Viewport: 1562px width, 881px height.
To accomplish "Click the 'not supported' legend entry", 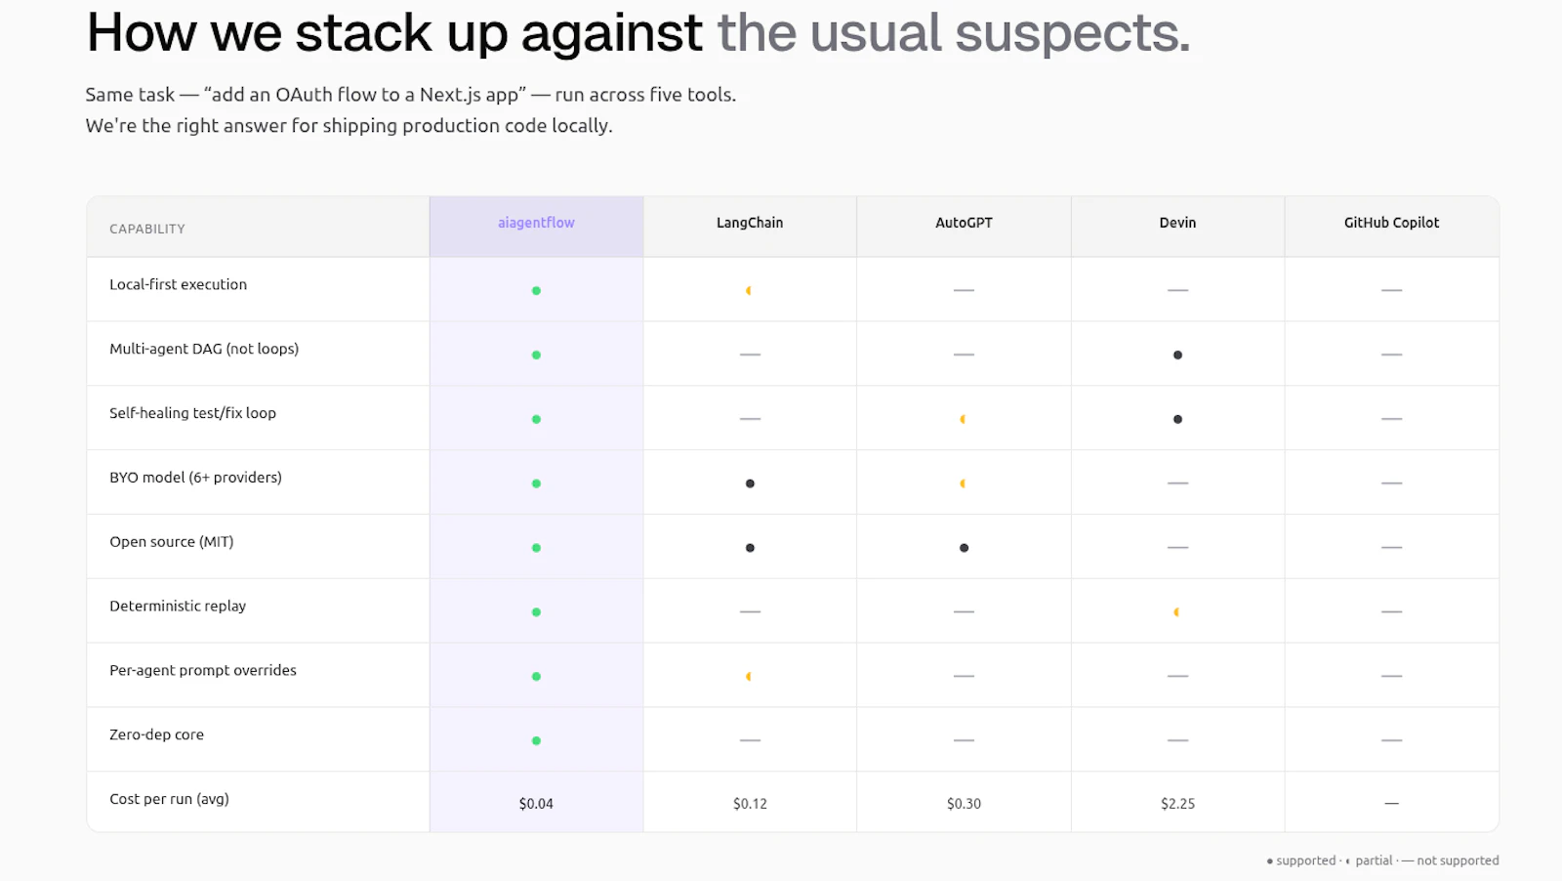I will [1451, 860].
